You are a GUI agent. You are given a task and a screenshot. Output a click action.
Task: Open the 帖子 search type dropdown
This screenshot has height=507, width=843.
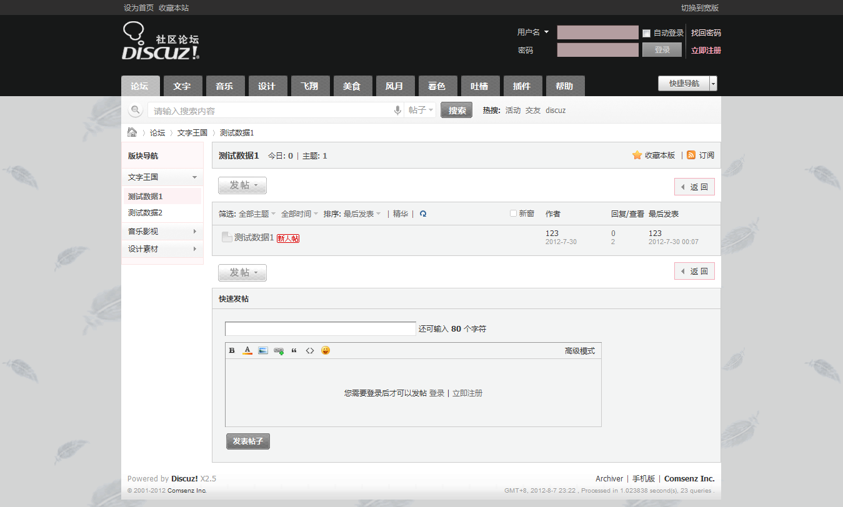tap(421, 111)
